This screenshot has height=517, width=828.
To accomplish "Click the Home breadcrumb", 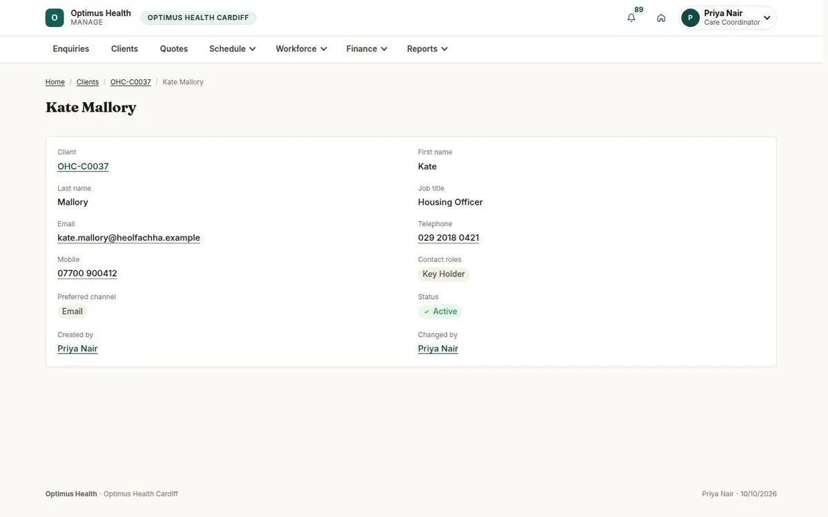I will pyautogui.click(x=55, y=82).
